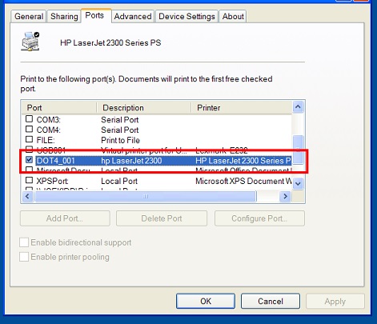Click 'Serial Port' in COM4 row
The image size is (377, 324).
120,130
